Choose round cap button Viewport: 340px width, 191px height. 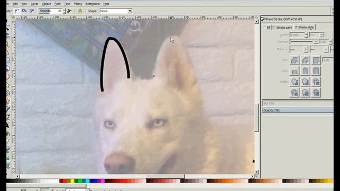(305, 71)
